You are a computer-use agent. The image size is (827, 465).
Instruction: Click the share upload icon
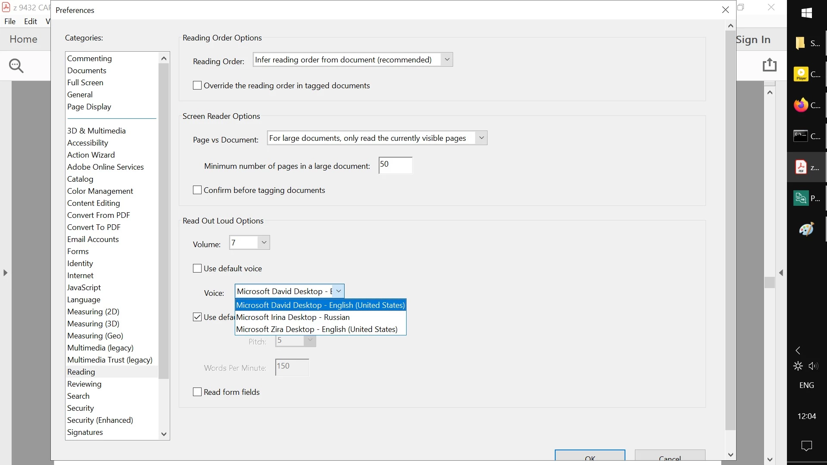(x=769, y=65)
